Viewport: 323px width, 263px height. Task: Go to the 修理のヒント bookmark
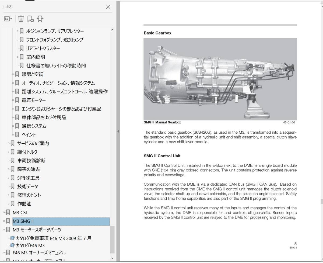tap(29, 195)
